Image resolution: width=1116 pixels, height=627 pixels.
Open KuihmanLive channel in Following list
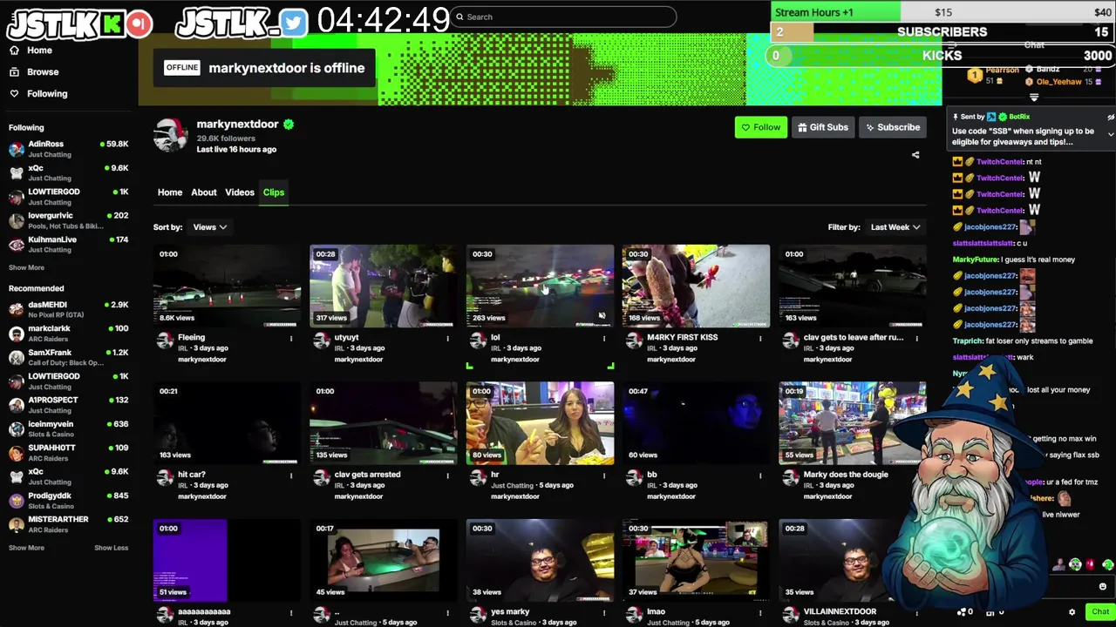(68, 245)
